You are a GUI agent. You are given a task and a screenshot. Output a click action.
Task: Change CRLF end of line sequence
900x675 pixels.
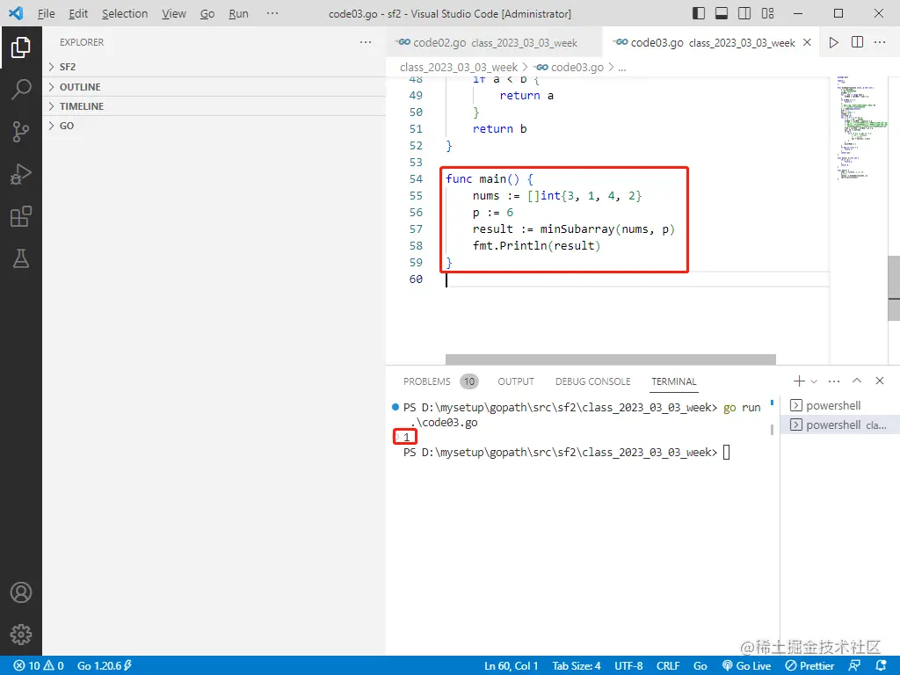click(668, 665)
